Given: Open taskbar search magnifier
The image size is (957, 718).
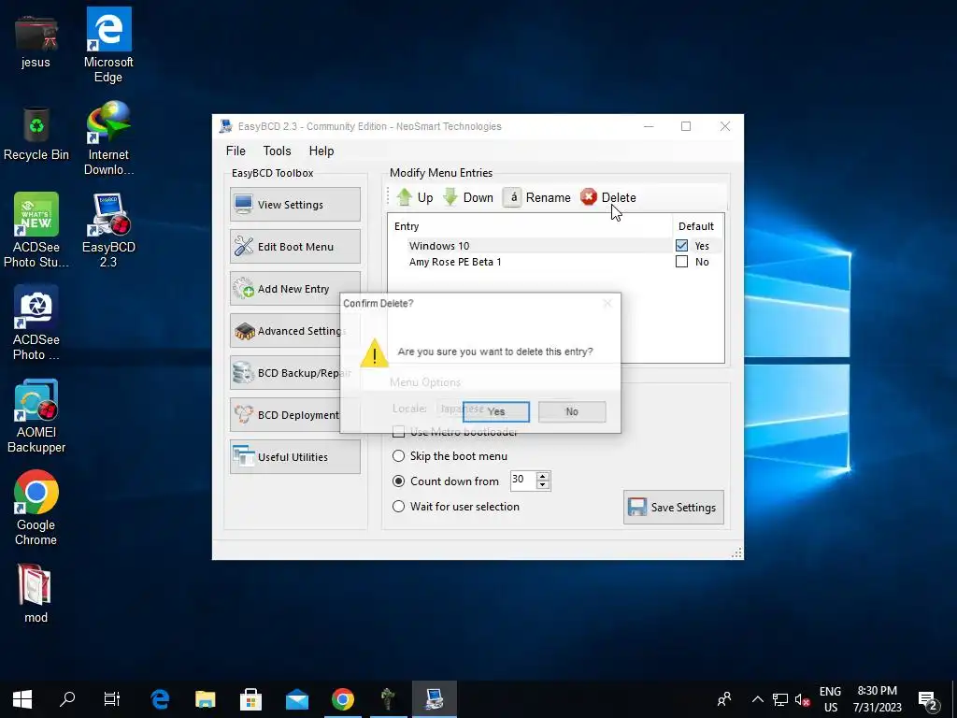Looking at the screenshot, I should (x=67, y=699).
